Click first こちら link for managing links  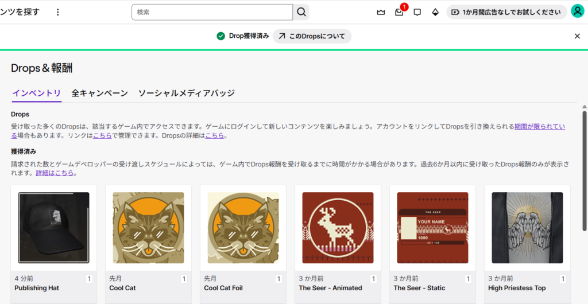[x=102, y=135]
